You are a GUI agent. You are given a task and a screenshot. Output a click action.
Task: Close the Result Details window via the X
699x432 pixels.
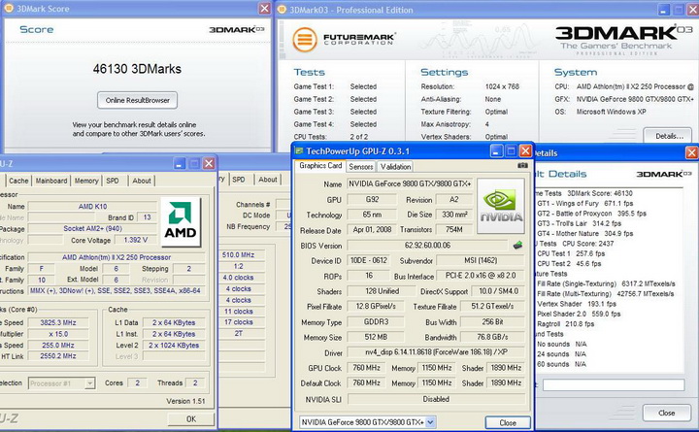[691, 153]
